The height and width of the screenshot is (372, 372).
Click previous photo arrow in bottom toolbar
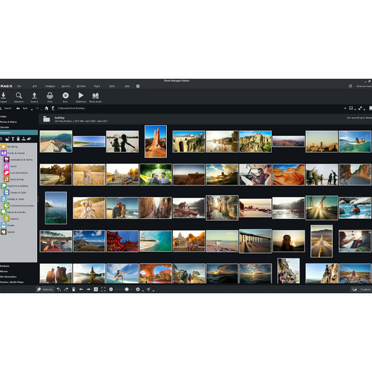[x=81, y=290]
